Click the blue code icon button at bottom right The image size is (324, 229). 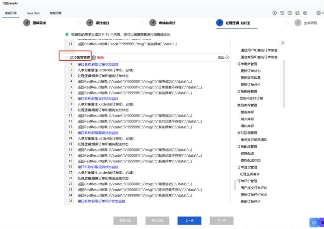(x=314, y=223)
